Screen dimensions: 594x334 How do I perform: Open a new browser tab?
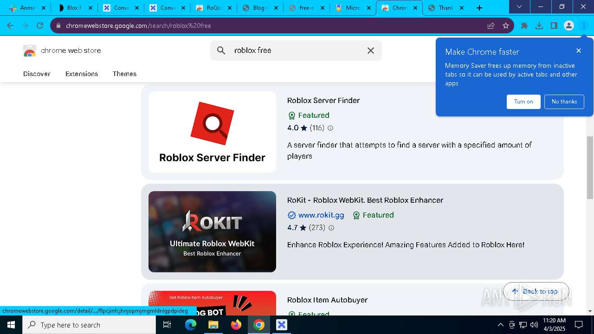(x=479, y=8)
